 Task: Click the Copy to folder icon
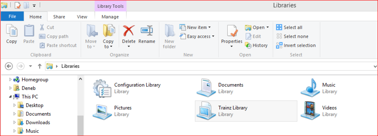[x=109, y=31]
